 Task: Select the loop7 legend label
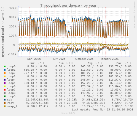pos(11,90)
